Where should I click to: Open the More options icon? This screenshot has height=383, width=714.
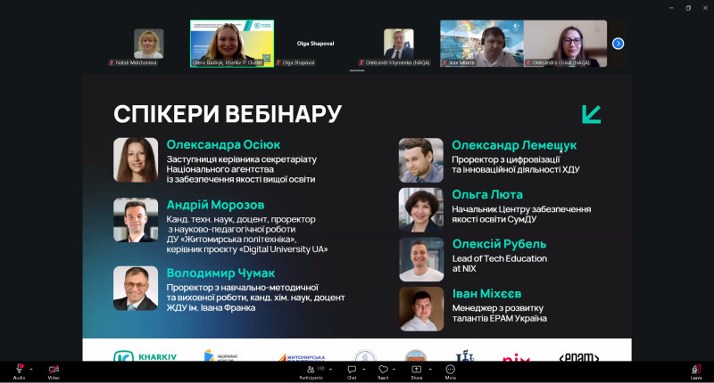click(x=451, y=371)
